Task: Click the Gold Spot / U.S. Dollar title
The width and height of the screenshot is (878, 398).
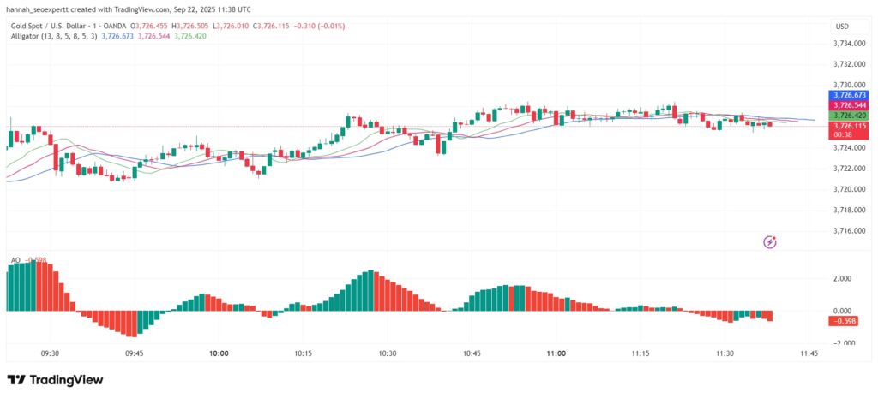Action: click(x=48, y=26)
